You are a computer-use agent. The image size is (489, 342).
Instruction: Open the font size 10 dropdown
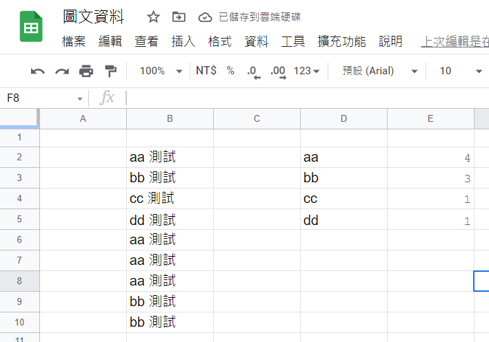pyautogui.click(x=461, y=71)
